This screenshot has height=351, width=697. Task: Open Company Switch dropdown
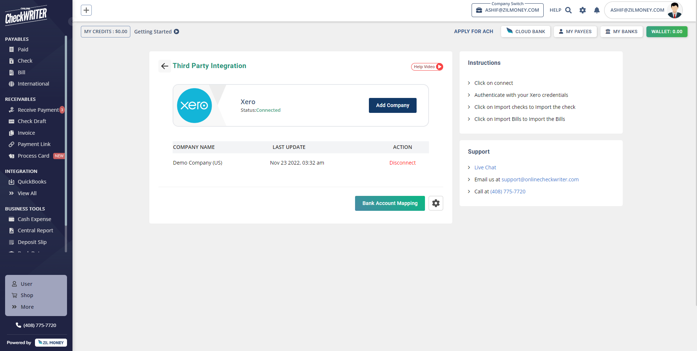[x=507, y=10]
